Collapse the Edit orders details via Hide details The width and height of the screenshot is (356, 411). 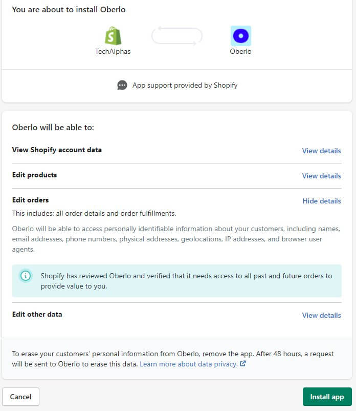[x=321, y=201]
